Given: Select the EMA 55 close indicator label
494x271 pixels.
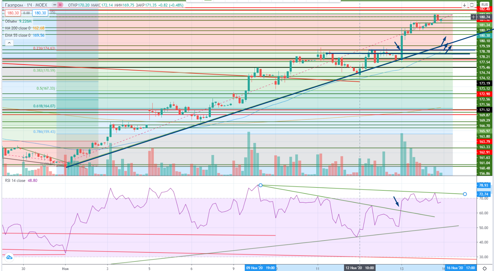Looking at the screenshot, I should pyautogui.click(x=17, y=35).
